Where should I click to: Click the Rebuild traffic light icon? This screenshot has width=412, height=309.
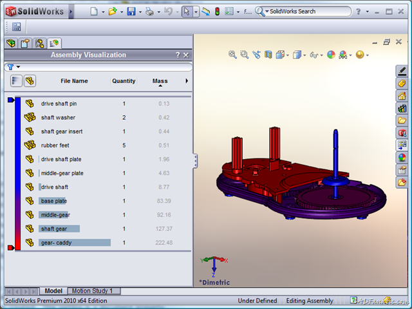click(x=217, y=12)
